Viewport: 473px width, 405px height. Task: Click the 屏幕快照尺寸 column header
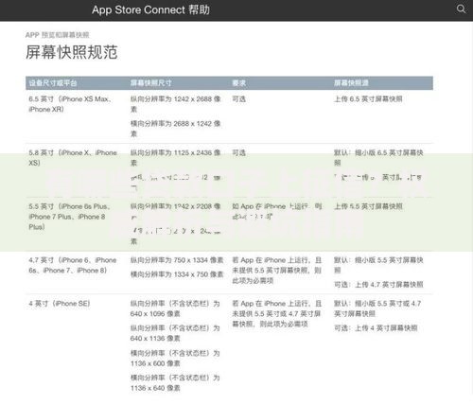tap(151, 83)
